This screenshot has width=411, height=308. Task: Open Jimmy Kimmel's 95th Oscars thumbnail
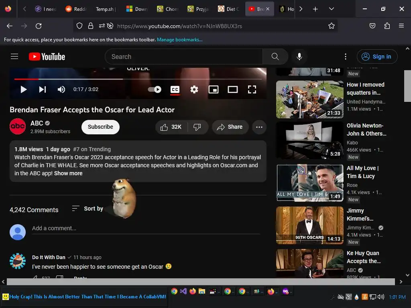click(x=309, y=225)
